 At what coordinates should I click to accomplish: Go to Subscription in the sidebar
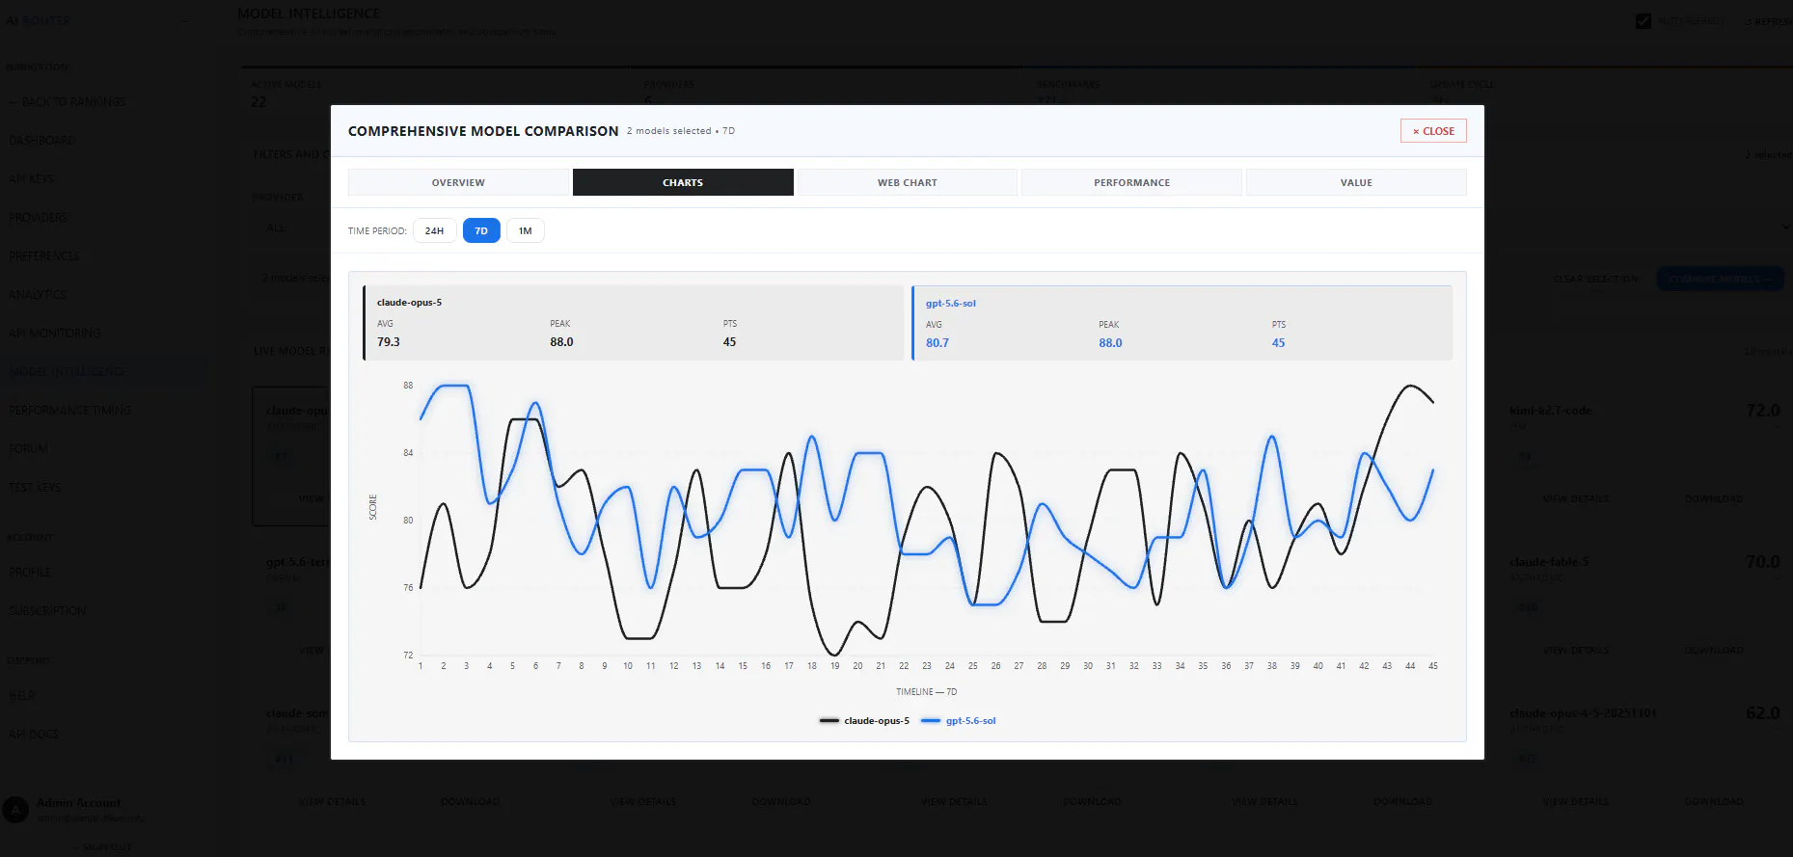click(47, 611)
